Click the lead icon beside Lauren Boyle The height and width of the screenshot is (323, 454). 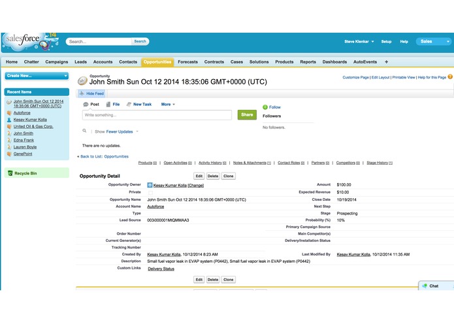(x=9, y=147)
